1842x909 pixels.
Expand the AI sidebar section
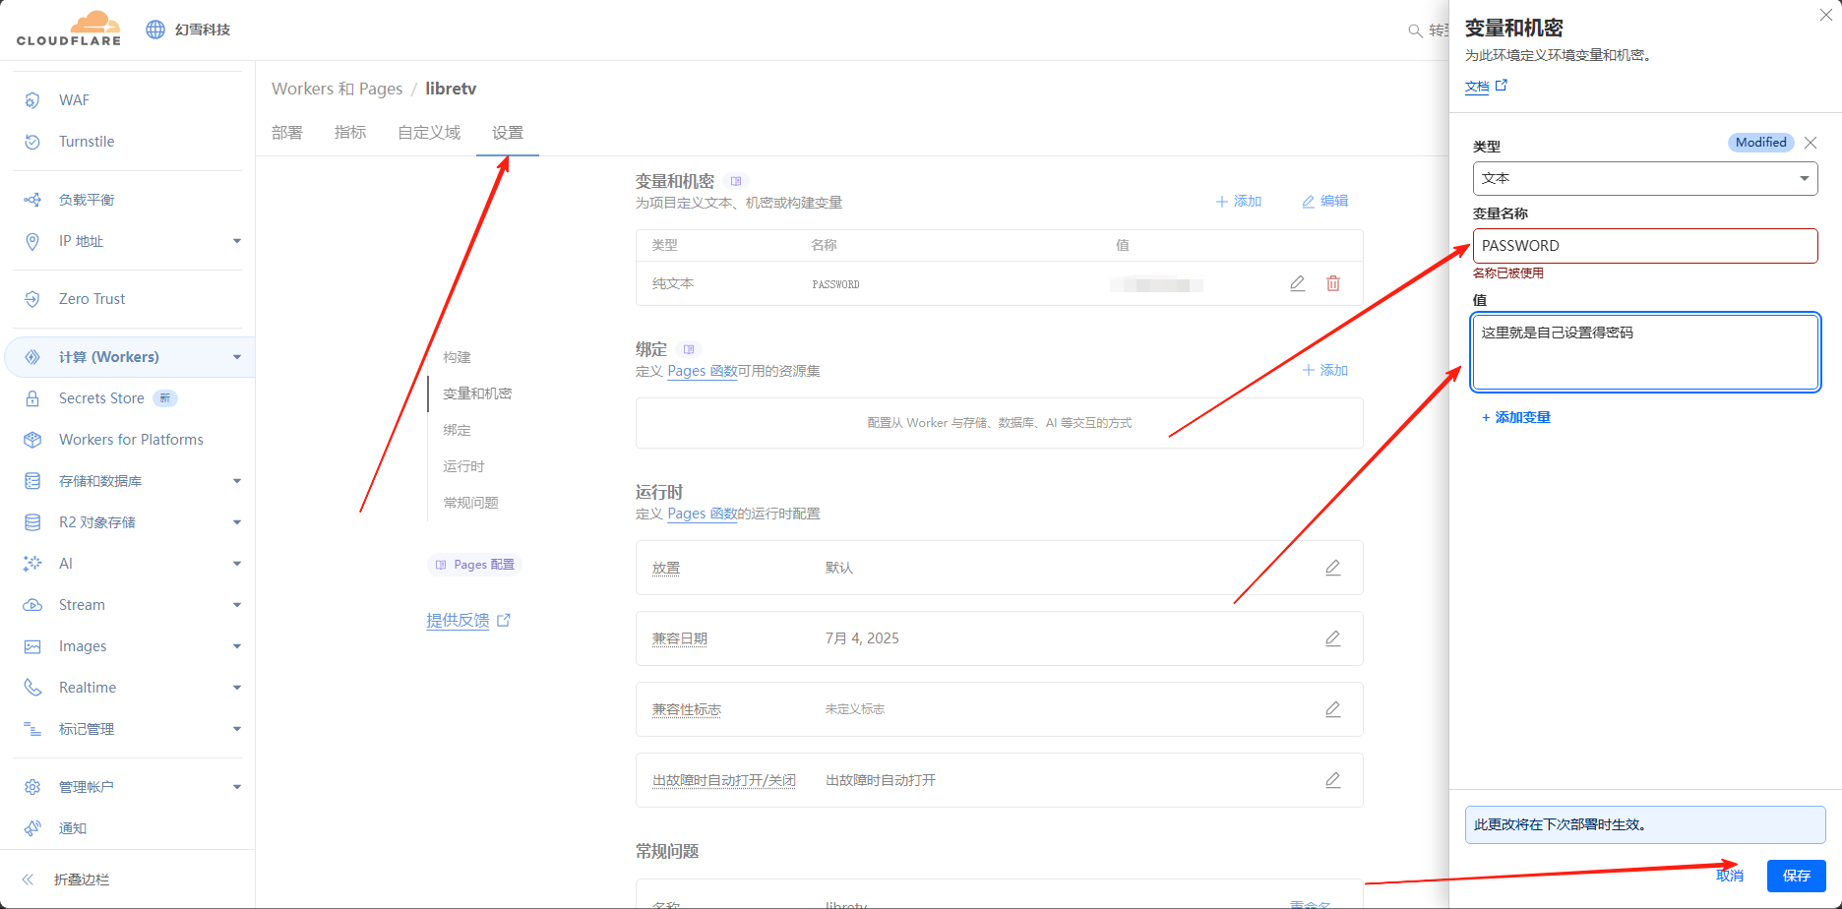pyautogui.click(x=236, y=564)
